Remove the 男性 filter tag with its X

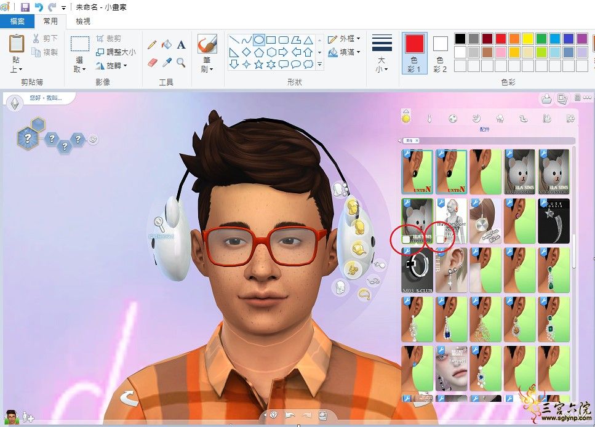coord(417,140)
